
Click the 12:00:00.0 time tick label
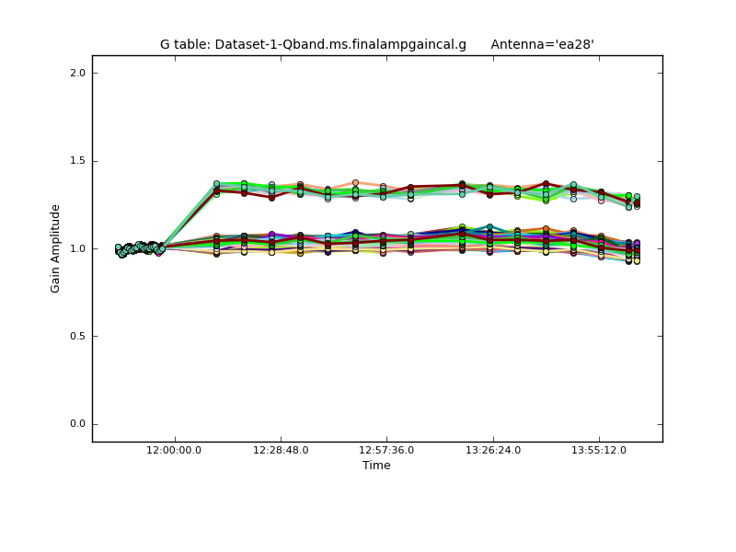(x=175, y=450)
